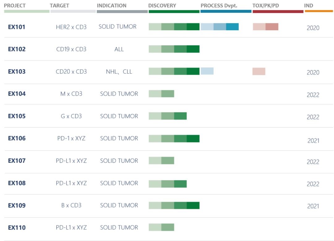
Task: Click the EX101 Process Dvpt. blue progress bar
Action: [x=220, y=27]
